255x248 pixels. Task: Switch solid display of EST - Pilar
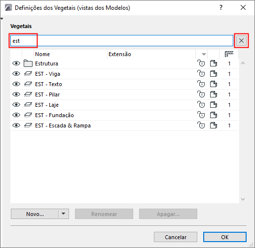[x=214, y=94]
